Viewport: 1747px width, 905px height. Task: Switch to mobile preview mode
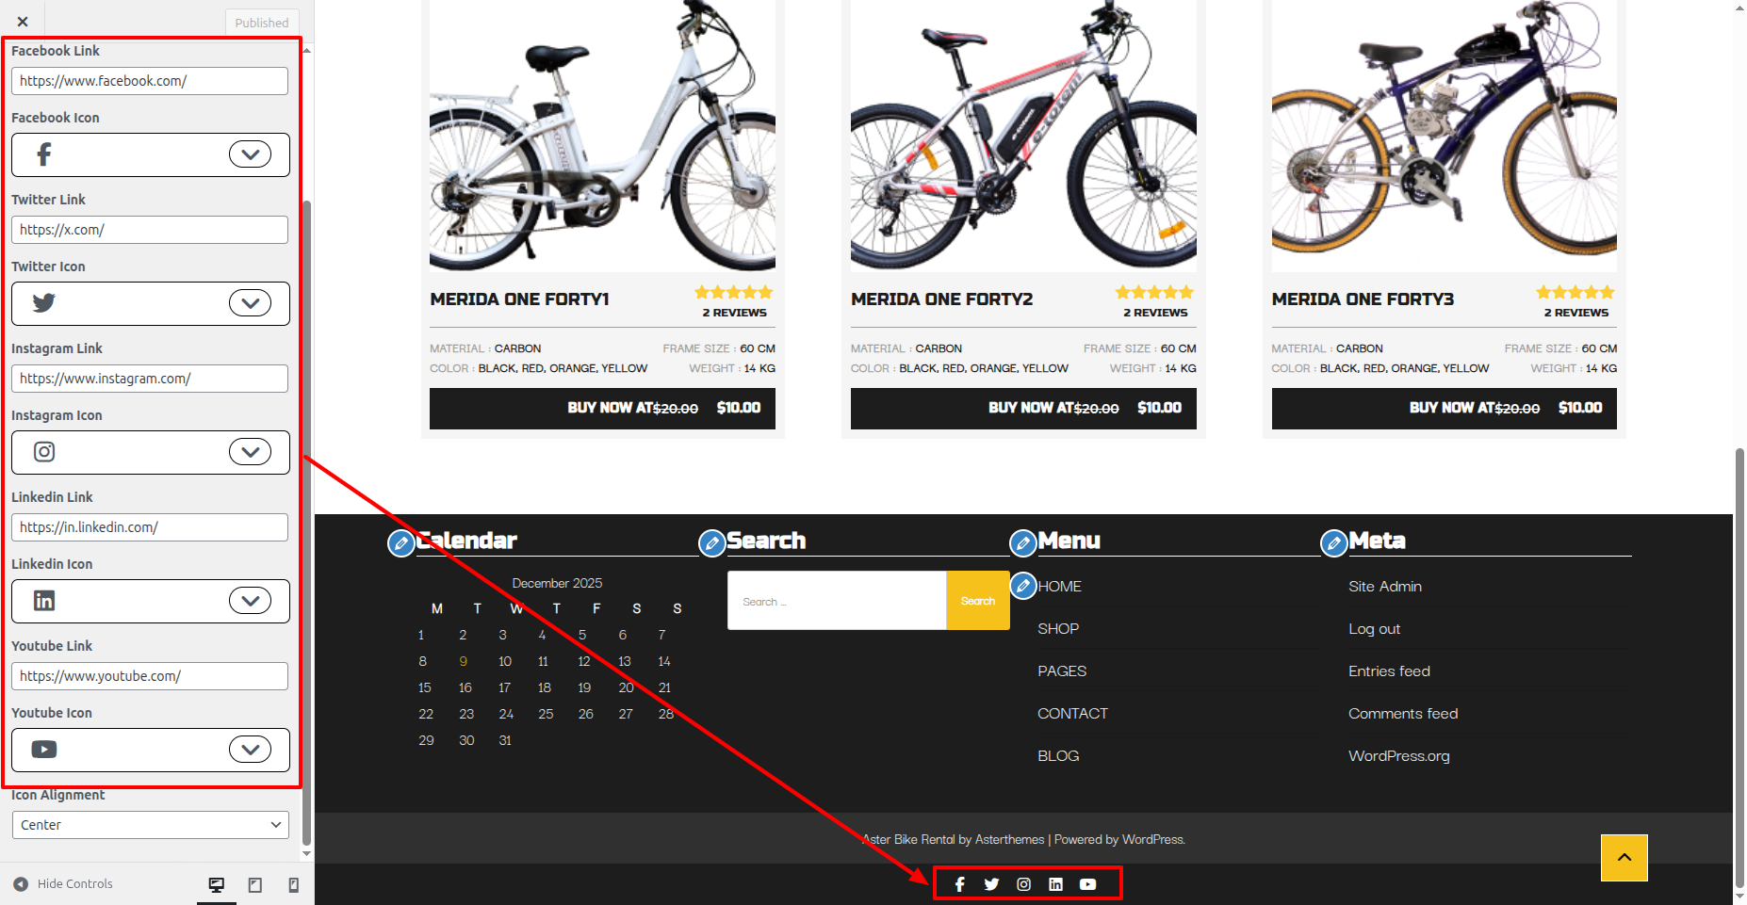(x=293, y=884)
